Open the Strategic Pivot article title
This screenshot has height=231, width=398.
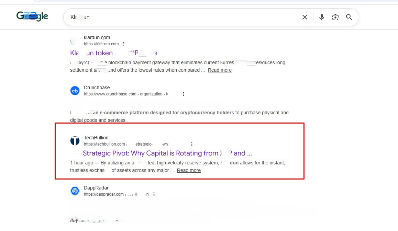point(167,153)
